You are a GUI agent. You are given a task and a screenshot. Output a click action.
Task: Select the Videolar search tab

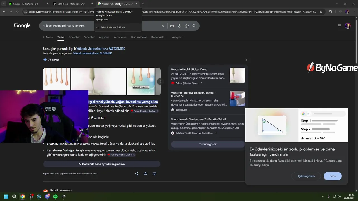(x=89, y=37)
